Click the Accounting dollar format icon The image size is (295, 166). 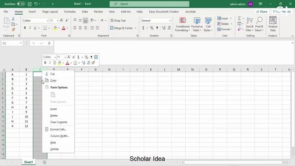click(x=143, y=28)
